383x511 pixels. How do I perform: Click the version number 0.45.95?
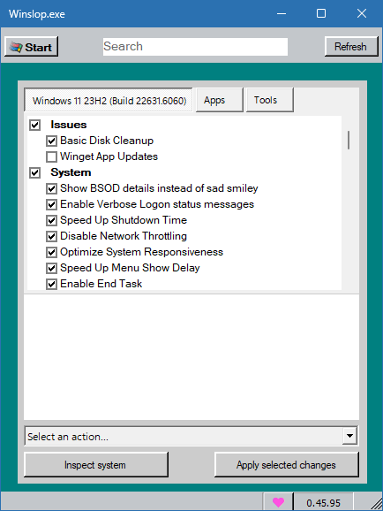click(323, 503)
